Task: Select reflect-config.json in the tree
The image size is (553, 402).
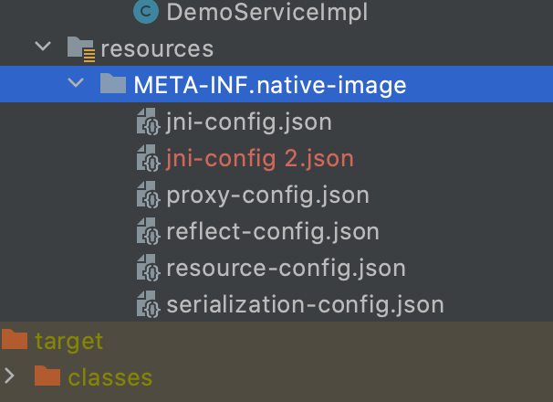Action: [272, 231]
